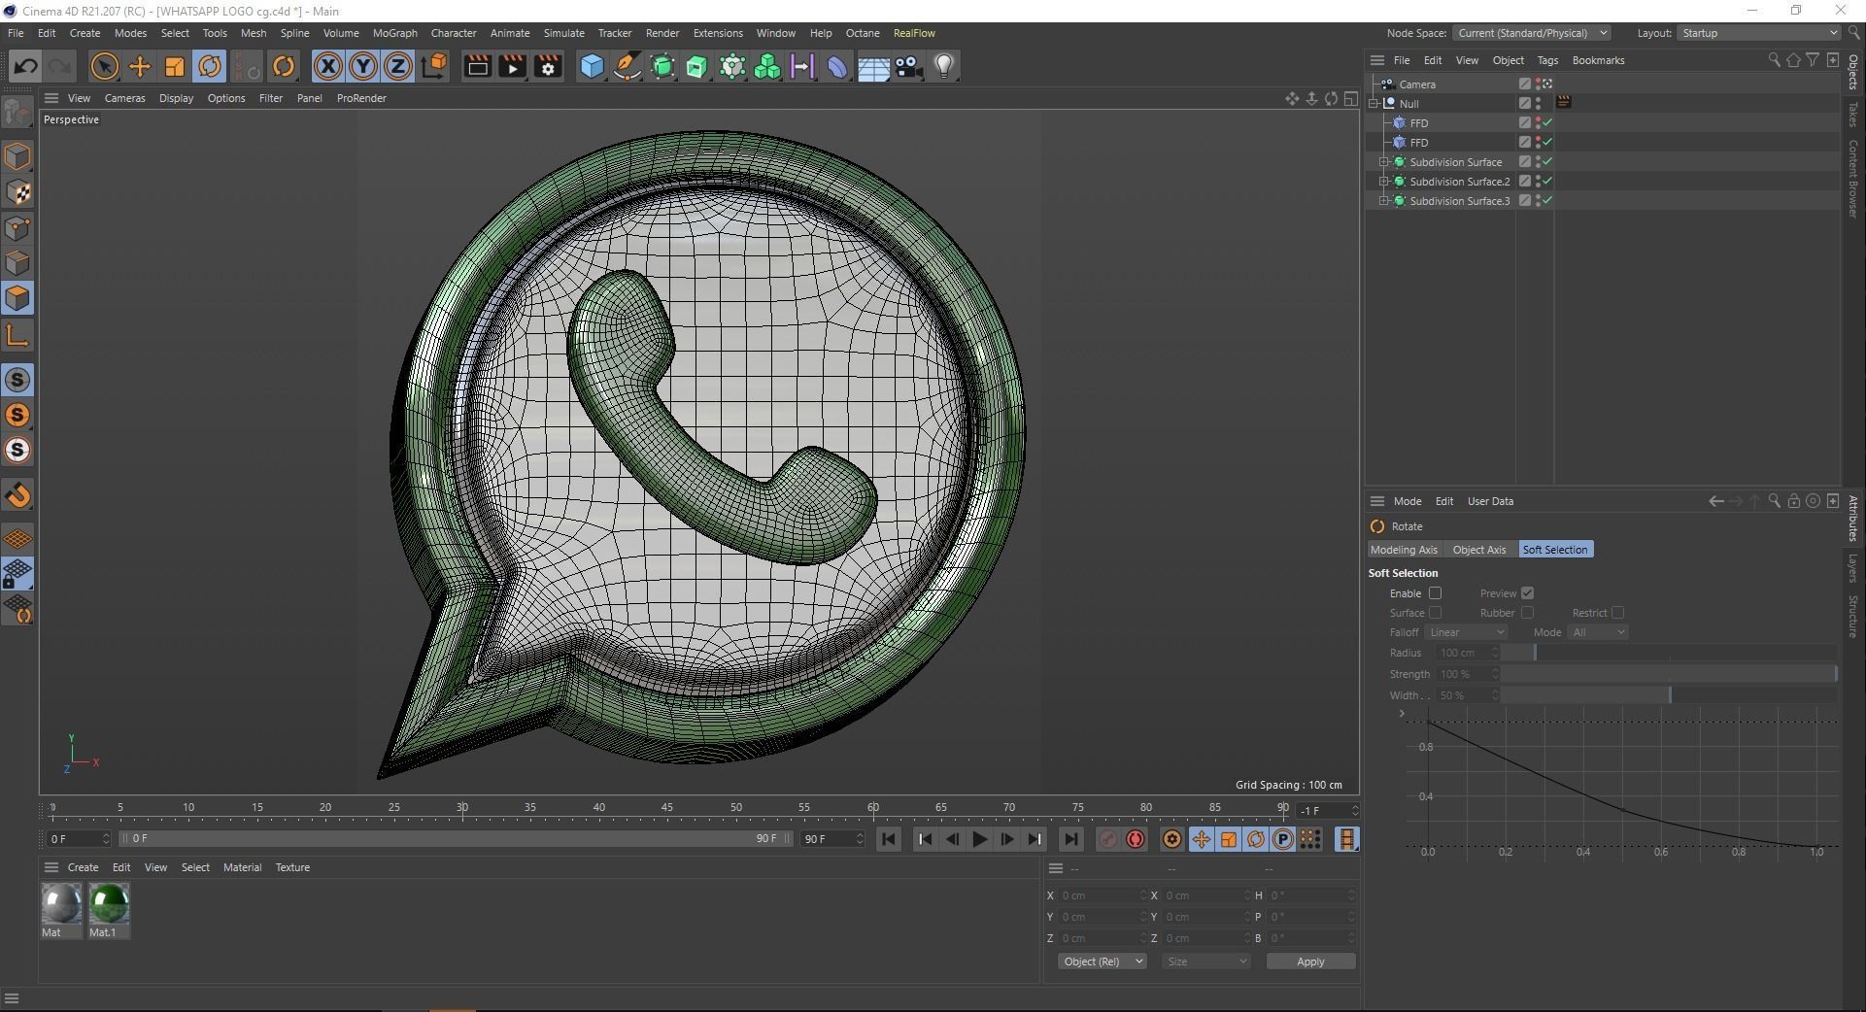Expand Subdivision Surface.3 tree item
Screen dimensions: 1866x1012
click(1384, 201)
